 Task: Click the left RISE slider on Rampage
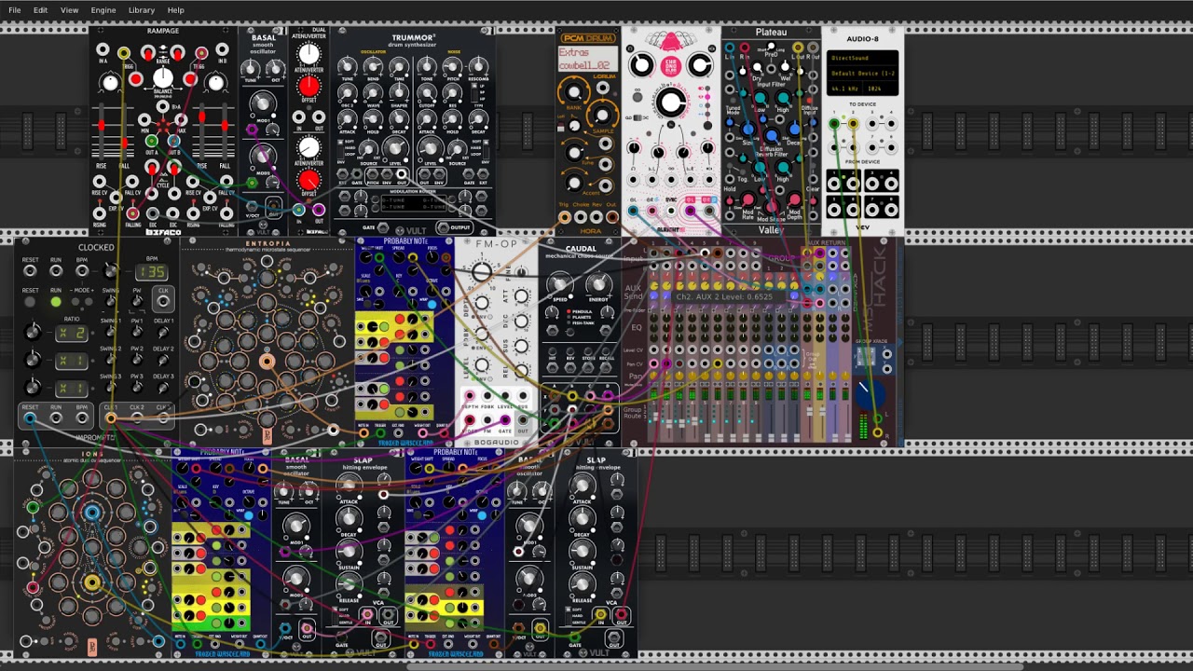[x=101, y=130]
